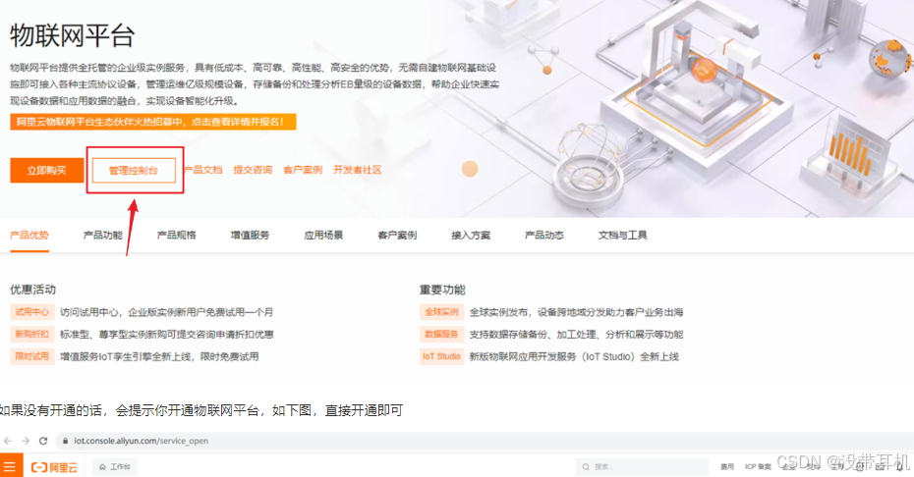Click the 优惠活动 section heading
The width and height of the screenshot is (914, 477).
pyautogui.click(x=33, y=290)
